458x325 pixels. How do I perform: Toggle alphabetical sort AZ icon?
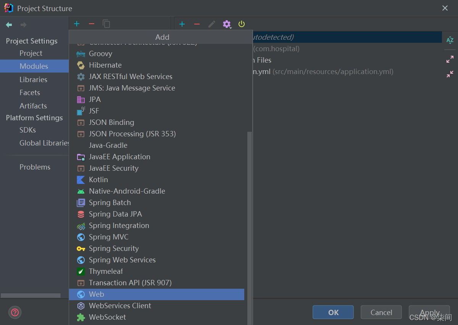[450, 40]
